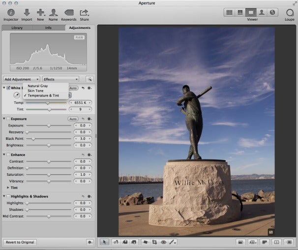The image size is (298, 250).
Task: Click the Black Point slider handle
Action: [33, 139]
